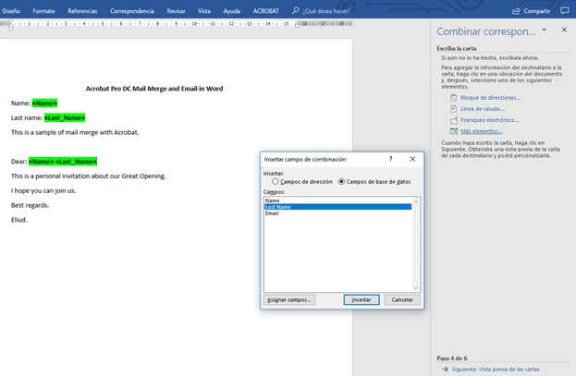Select the Campos de base de datos radio button
Screen dimensions: 576x376
click(x=341, y=181)
